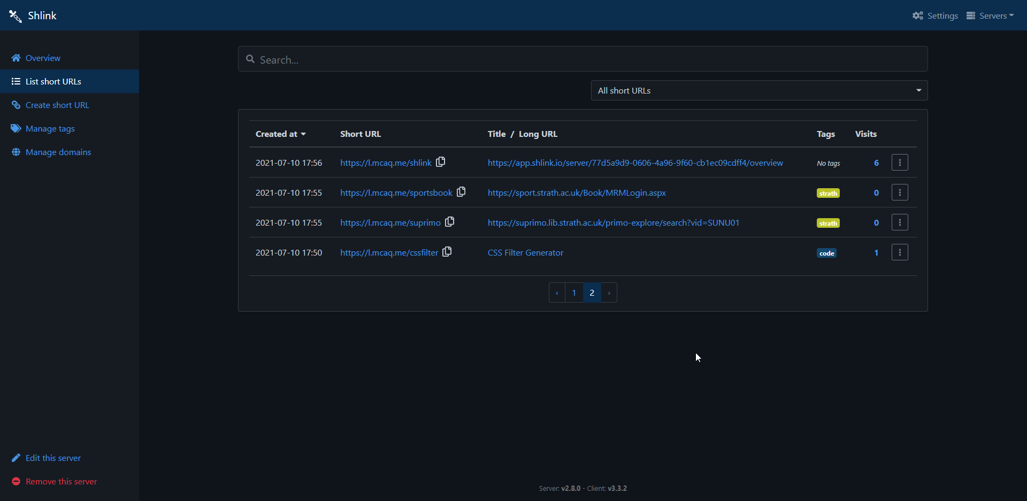Viewport: 1027px width, 501px height.
Task: Open three-dot menu for sportsbook row
Action: point(899,192)
